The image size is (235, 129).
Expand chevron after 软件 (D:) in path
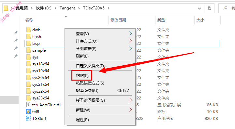coord(55,8)
